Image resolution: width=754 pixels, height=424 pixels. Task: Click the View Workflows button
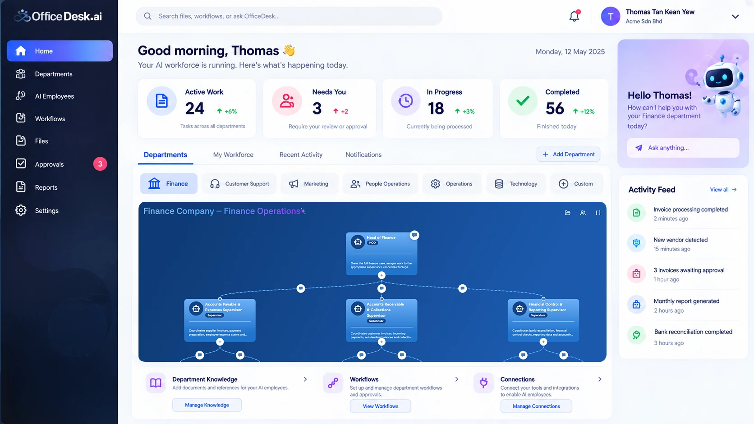click(381, 406)
